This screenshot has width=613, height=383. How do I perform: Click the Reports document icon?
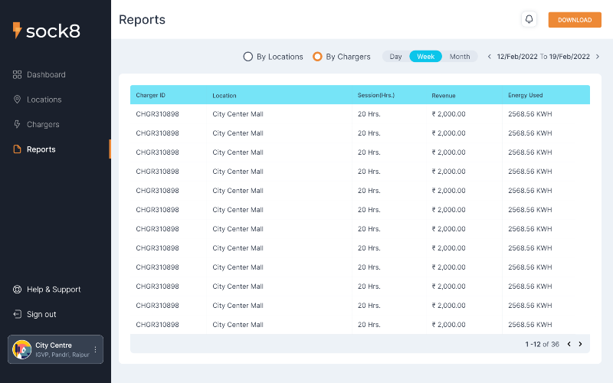coord(17,149)
